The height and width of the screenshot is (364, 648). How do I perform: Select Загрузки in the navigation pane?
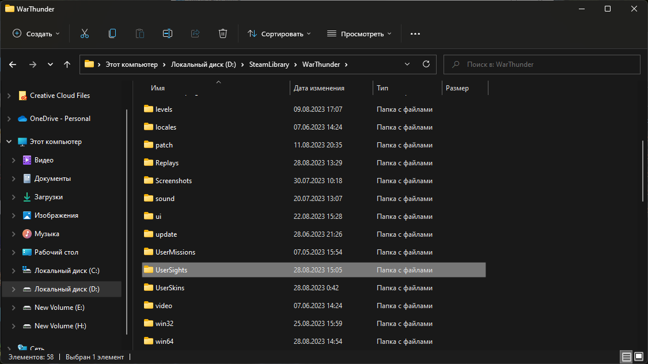point(48,197)
